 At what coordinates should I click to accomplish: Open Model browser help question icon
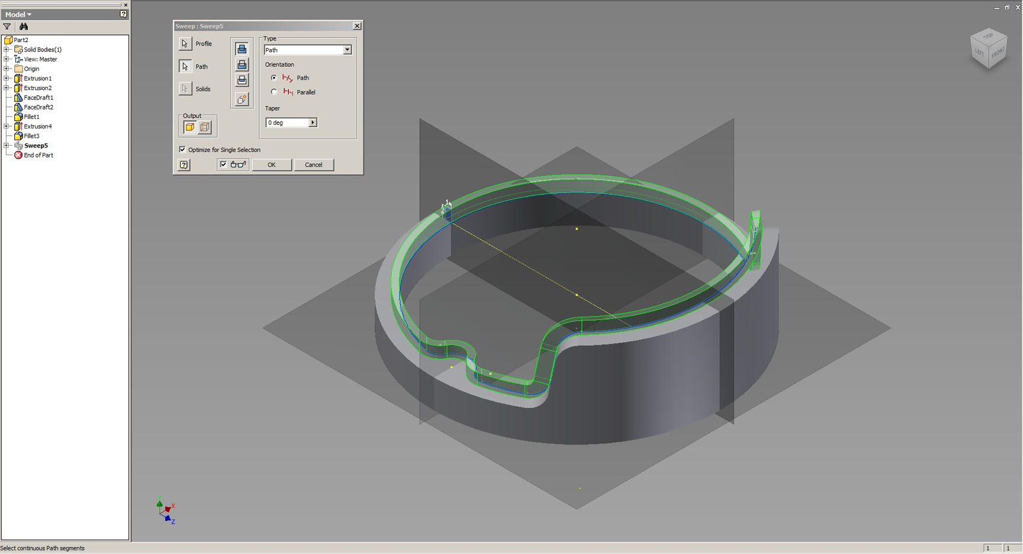pyautogui.click(x=123, y=14)
